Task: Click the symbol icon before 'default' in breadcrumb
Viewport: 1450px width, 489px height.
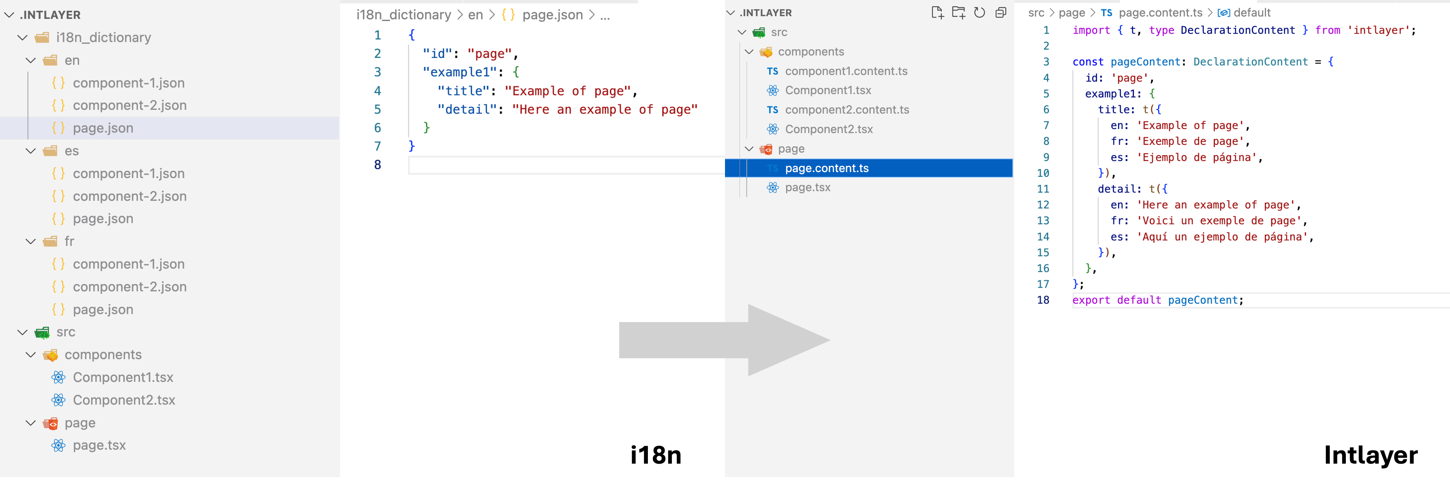Action: pos(1224,13)
